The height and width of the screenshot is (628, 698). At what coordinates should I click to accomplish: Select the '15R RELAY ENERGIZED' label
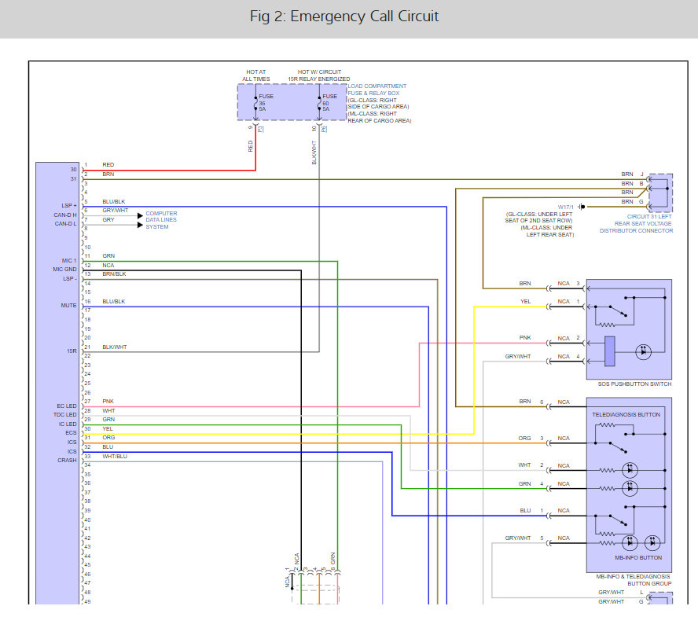click(318, 79)
